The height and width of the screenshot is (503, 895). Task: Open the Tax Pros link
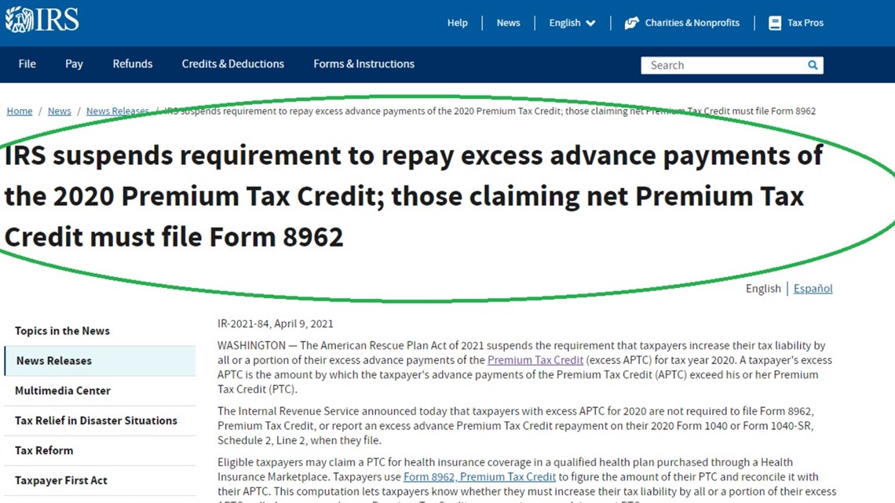(x=805, y=23)
